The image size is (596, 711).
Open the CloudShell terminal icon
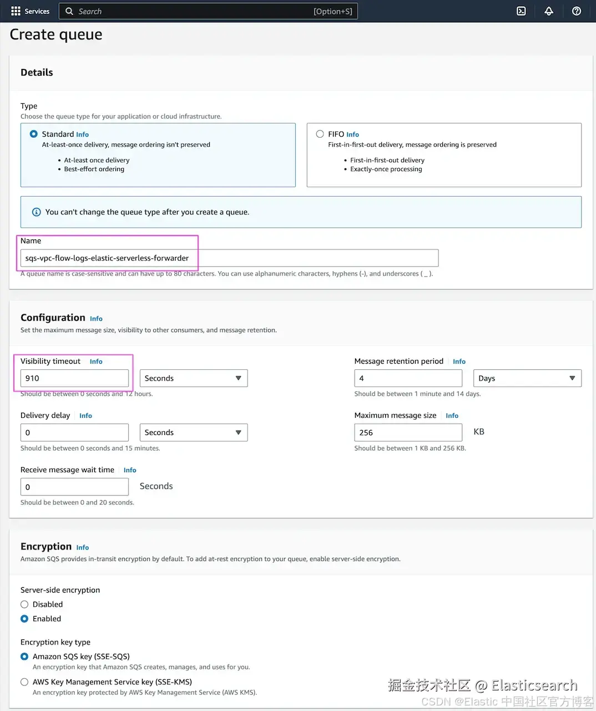click(x=521, y=11)
